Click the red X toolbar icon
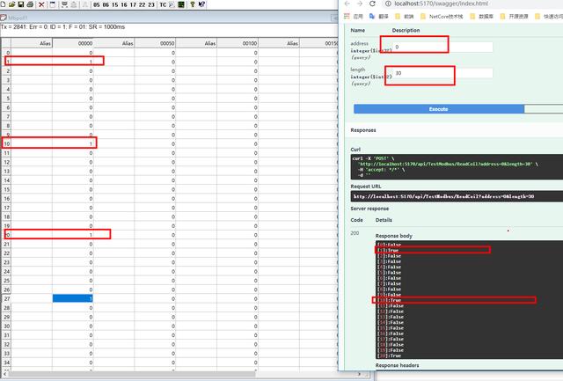This screenshot has height=381, width=563. click(41, 4)
